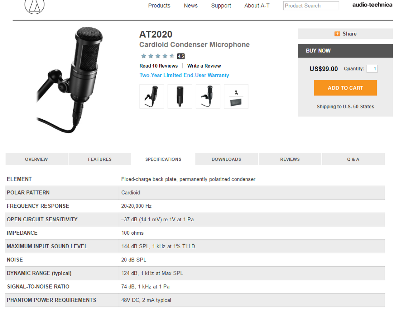Click the DYNAMIC RANGE (typical) label
This screenshot has width=399, height=309.
click(39, 273)
